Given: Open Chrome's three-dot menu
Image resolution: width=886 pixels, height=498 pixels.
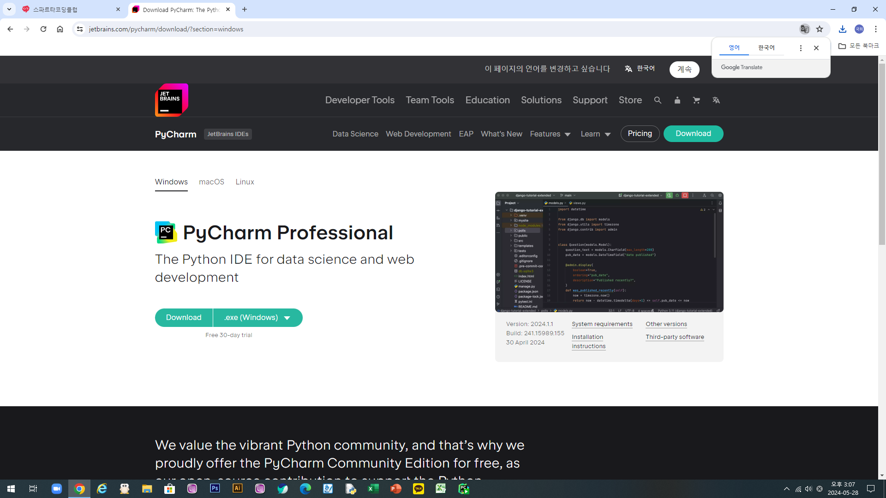Looking at the screenshot, I should pos(876,29).
